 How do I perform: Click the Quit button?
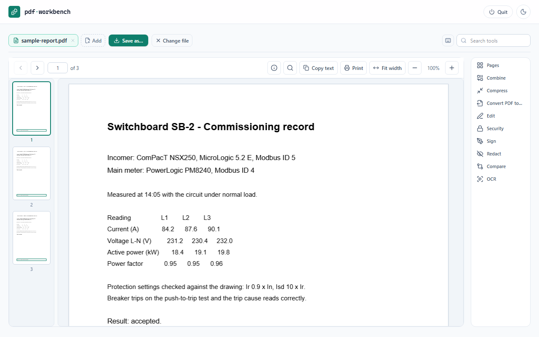(498, 12)
